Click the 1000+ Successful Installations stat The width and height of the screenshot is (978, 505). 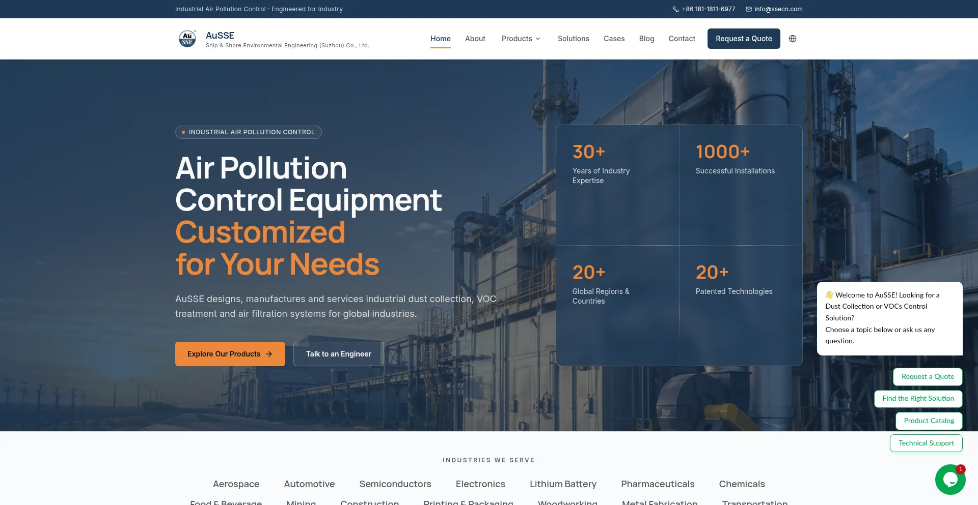point(741,185)
